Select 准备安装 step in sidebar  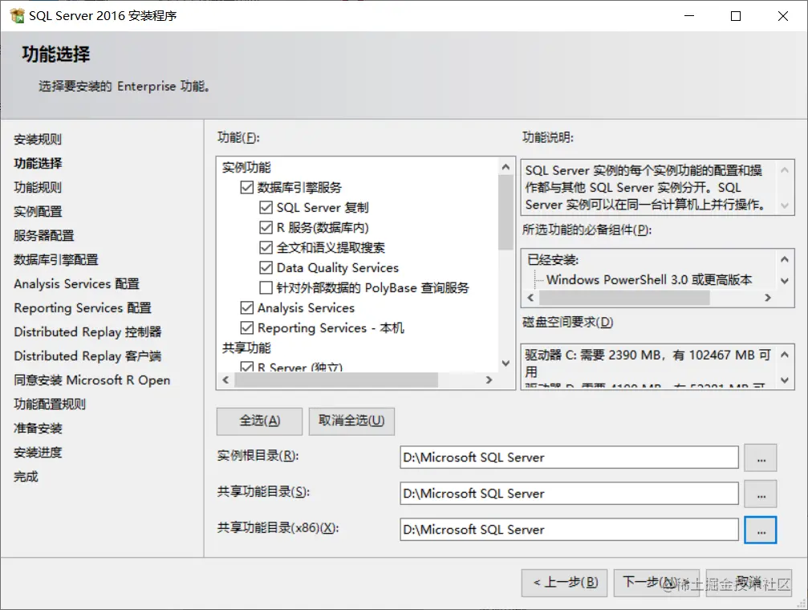coord(38,429)
